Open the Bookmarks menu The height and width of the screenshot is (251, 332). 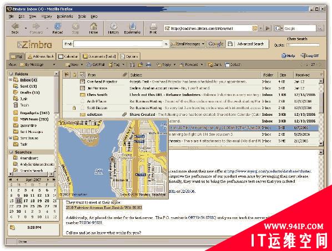(x=65, y=16)
